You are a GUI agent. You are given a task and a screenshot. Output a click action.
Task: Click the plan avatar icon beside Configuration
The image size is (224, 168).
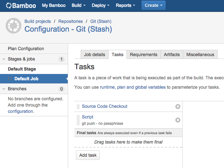point(13,26)
